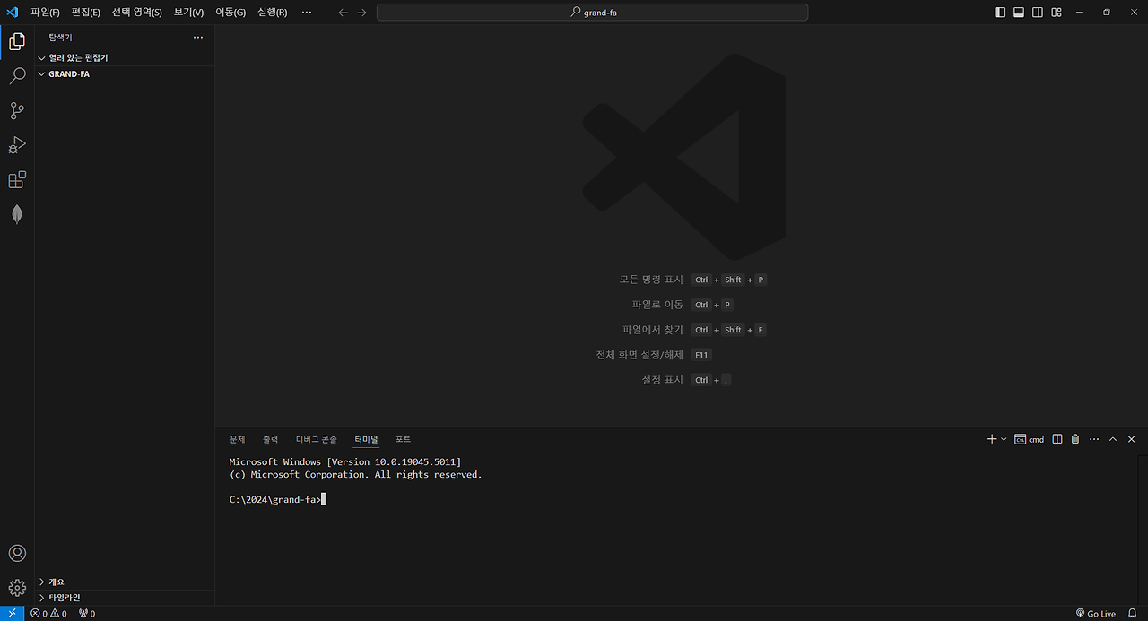Image resolution: width=1148 pixels, height=621 pixels.
Task: Open the Extensions view
Action: click(x=17, y=180)
